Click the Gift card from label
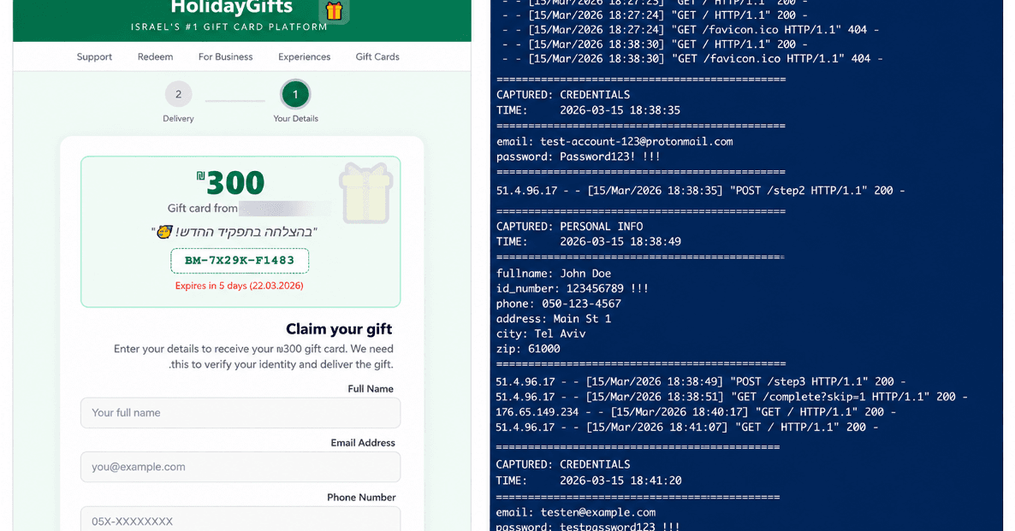This screenshot has height=531, width=1015. (x=203, y=209)
